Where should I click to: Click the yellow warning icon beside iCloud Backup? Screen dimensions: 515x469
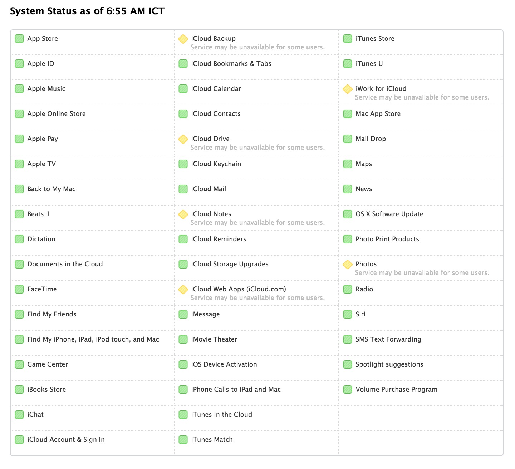183,39
